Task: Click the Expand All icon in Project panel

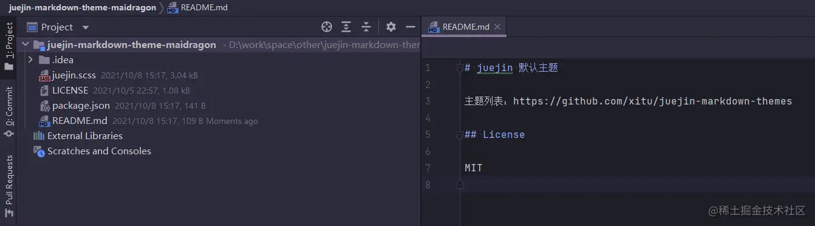Action: tap(346, 27)
